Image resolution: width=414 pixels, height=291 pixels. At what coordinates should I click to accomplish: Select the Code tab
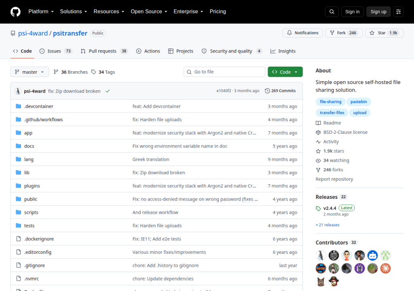[23, 51]
